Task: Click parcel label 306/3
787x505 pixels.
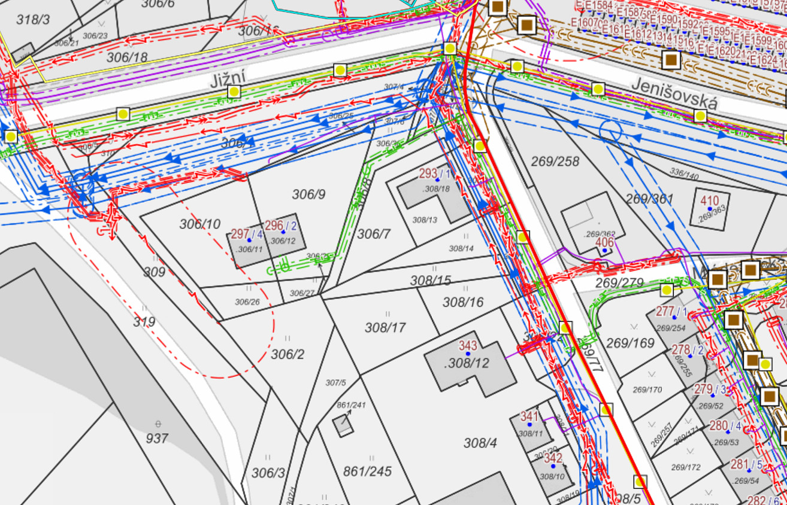Action: tap(268, 473)
